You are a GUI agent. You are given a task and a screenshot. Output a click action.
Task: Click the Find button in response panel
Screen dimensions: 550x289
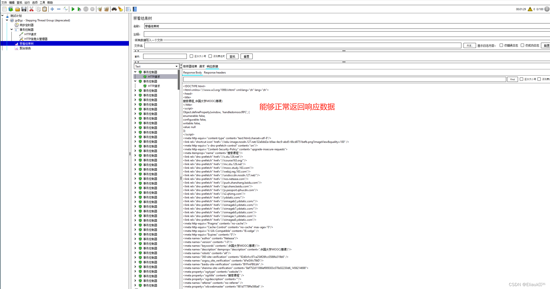(513, 79)
